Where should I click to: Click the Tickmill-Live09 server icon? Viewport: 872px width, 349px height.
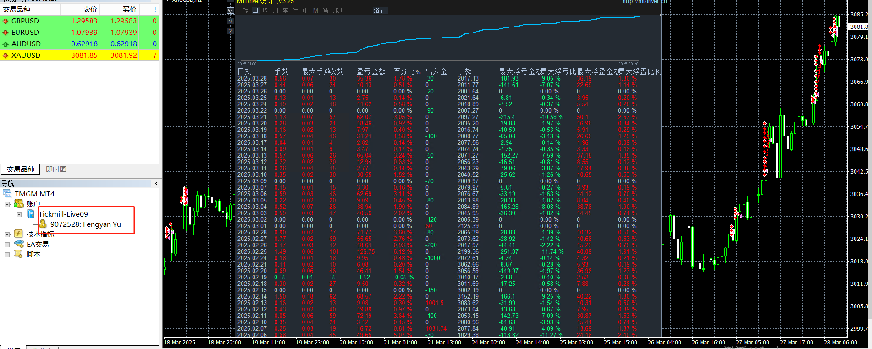coord(31,214)
